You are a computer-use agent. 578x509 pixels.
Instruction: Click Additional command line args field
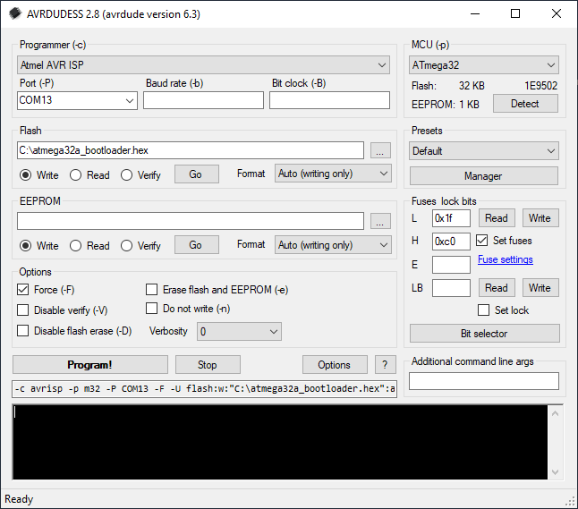click(x=484, y=381)
